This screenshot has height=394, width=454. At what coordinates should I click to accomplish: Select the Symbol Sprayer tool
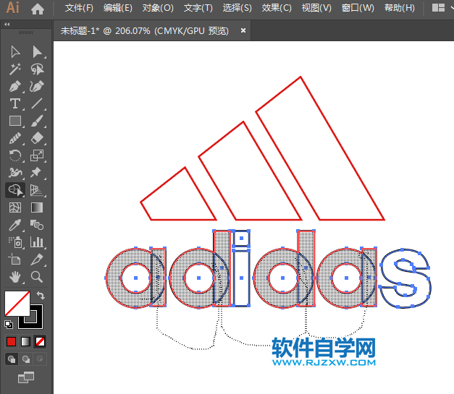15,242
